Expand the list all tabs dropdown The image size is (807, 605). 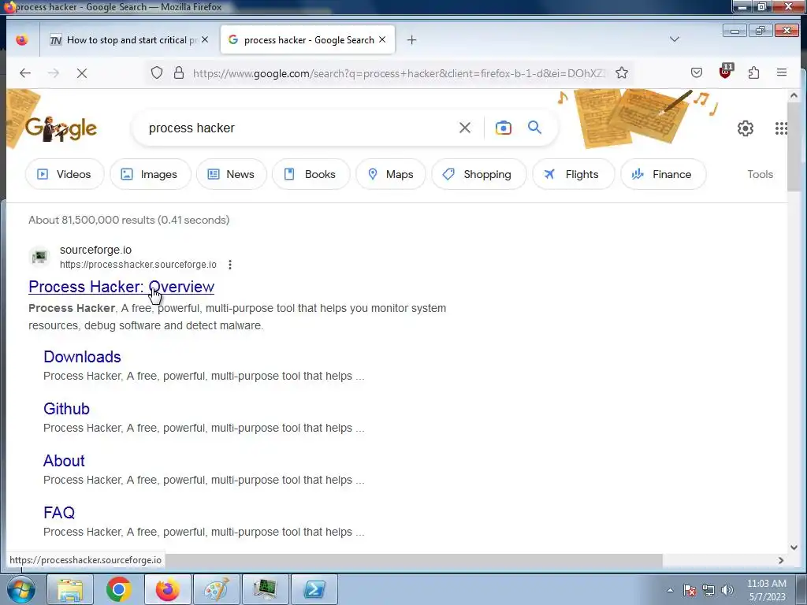point(675,39)
